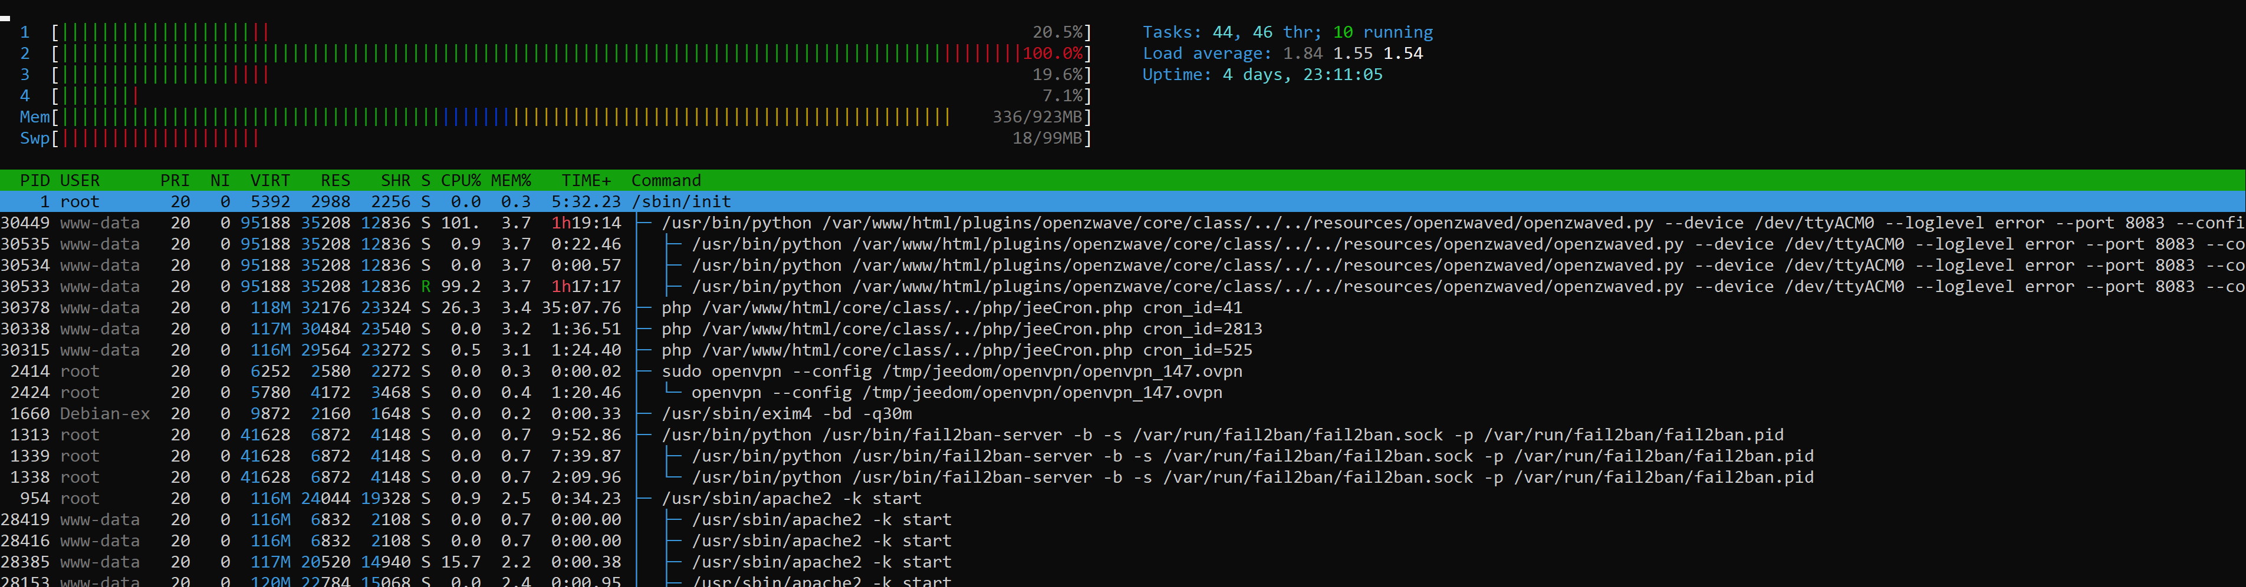Click the 26.3 CPU% value
Screen dimensions: 2246x587
pyautogui.click(x=461, y=307)
